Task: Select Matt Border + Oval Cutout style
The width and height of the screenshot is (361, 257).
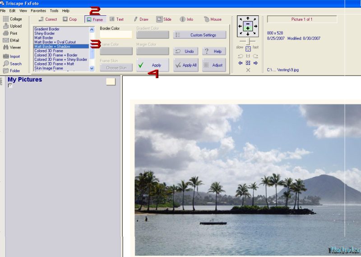Action: click(55, 42)
